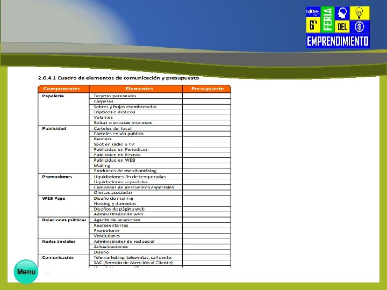The height and width of the screenshot is (290, 387).
Task: Select the Promociones component cell
Action: pyautogui.click(x=63, y=184)
